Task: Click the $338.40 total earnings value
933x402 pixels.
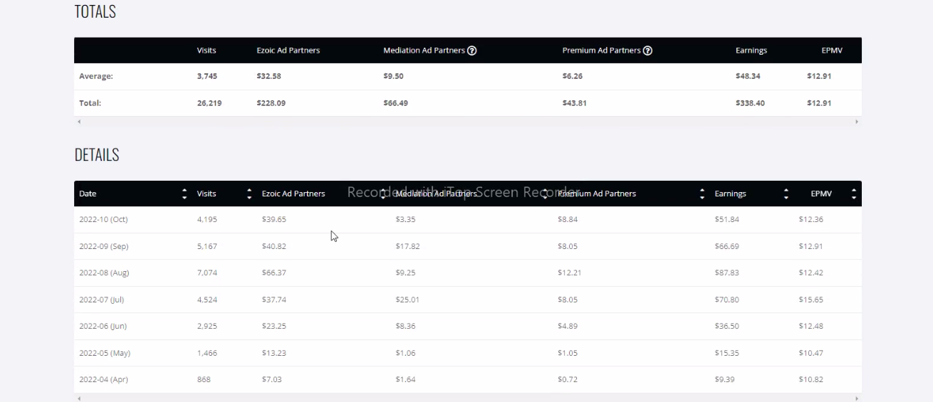Action: click(750, 103)
